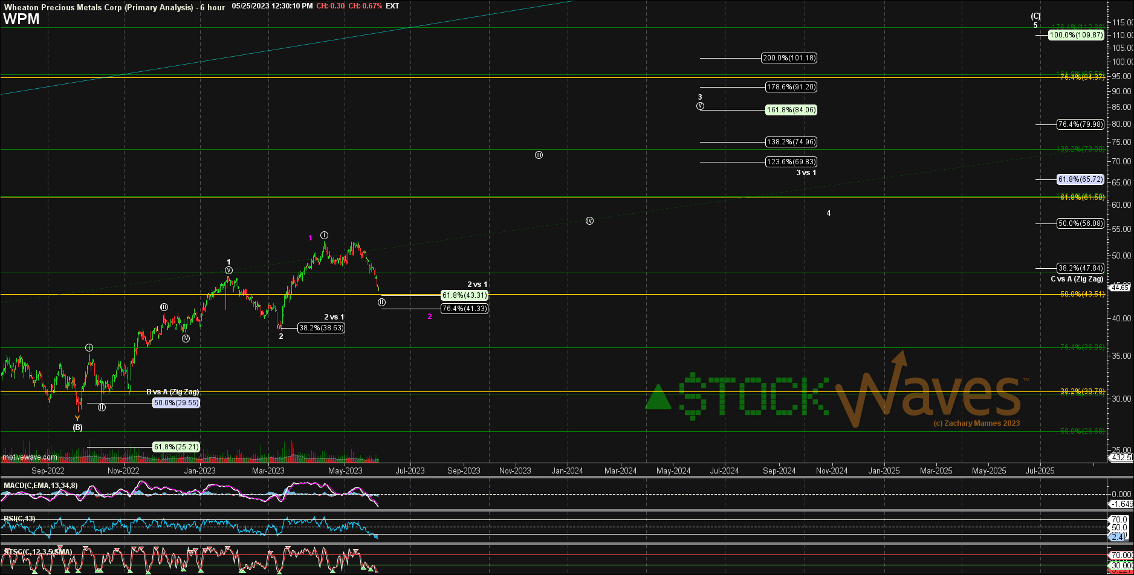Viewport: 1134px width, 575px height.
Task: Select the '38.2%(47.84)' Fibonacci label
Action: 1080,268
